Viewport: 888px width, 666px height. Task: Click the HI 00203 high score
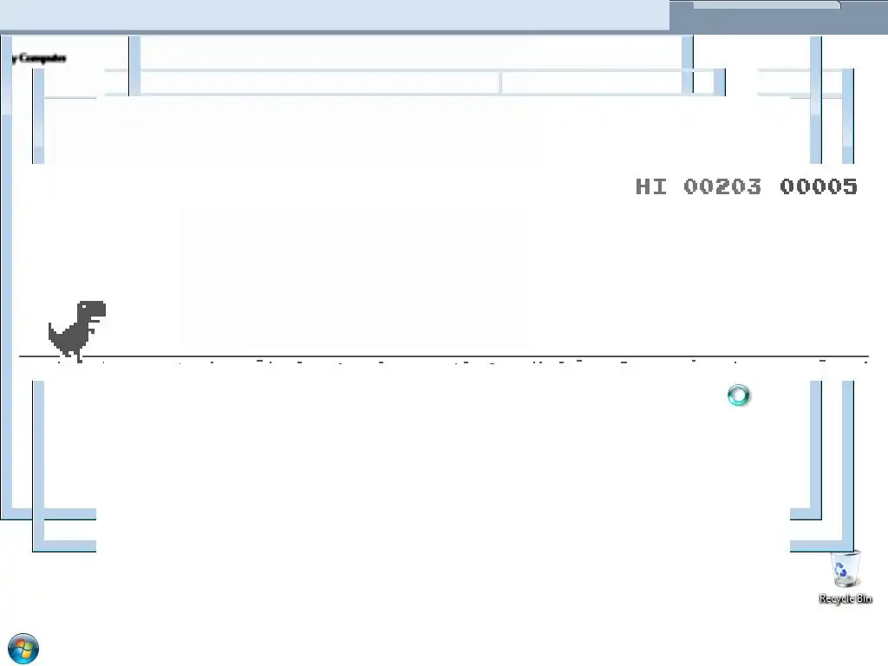coord(698,186)
